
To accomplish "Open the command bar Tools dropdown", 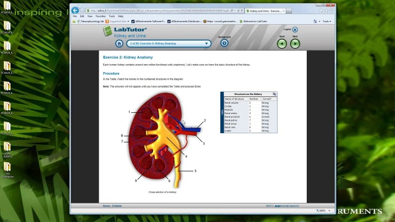I will click(326, 22).
